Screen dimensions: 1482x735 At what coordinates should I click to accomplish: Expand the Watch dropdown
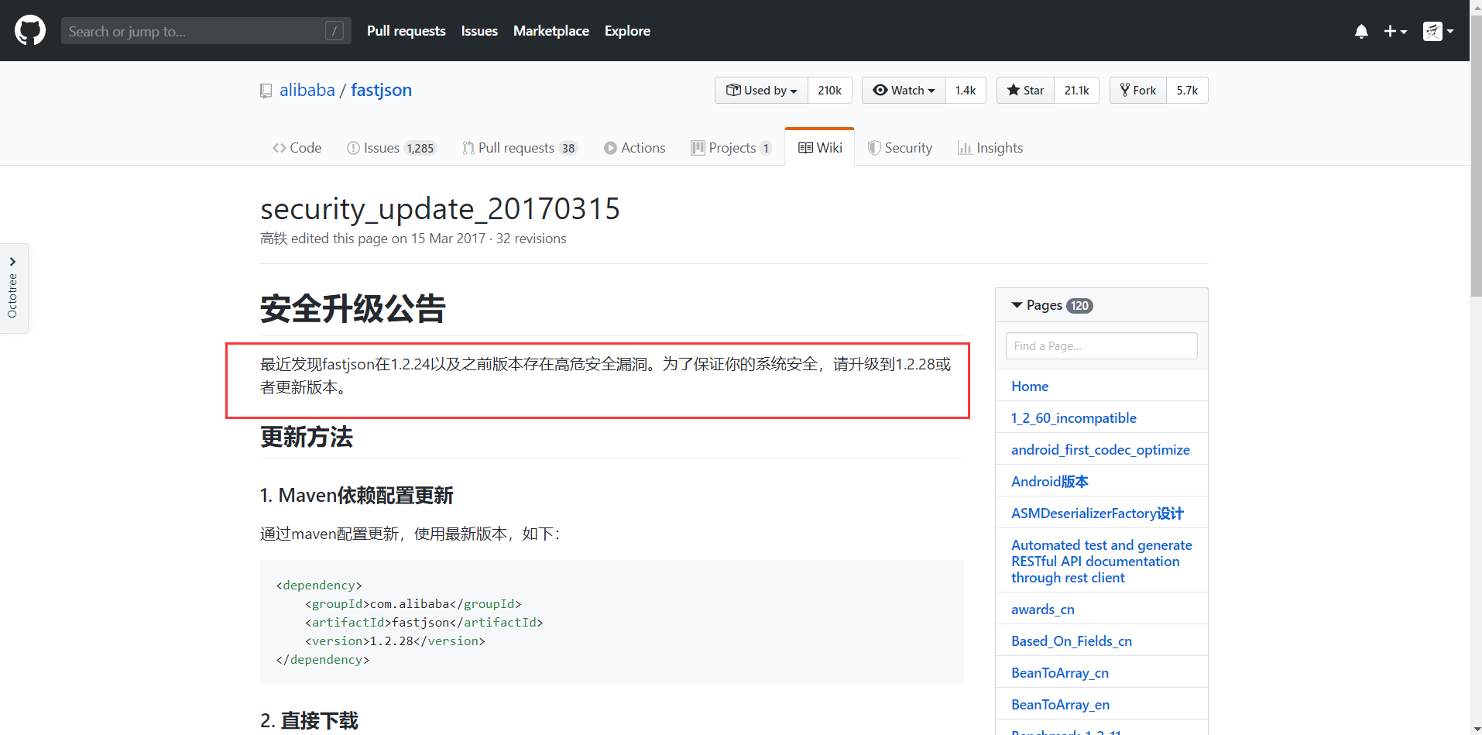(904, 91)
